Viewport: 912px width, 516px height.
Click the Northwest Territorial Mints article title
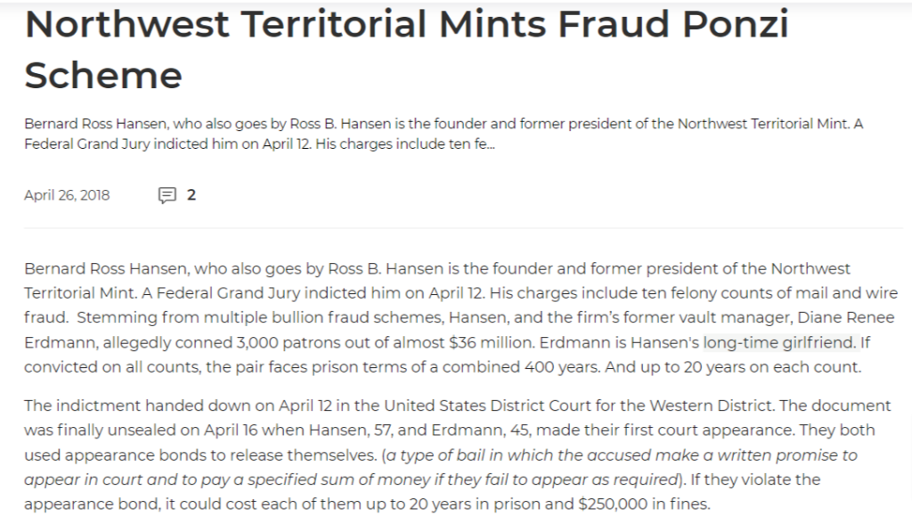click(x=406, y=49)
